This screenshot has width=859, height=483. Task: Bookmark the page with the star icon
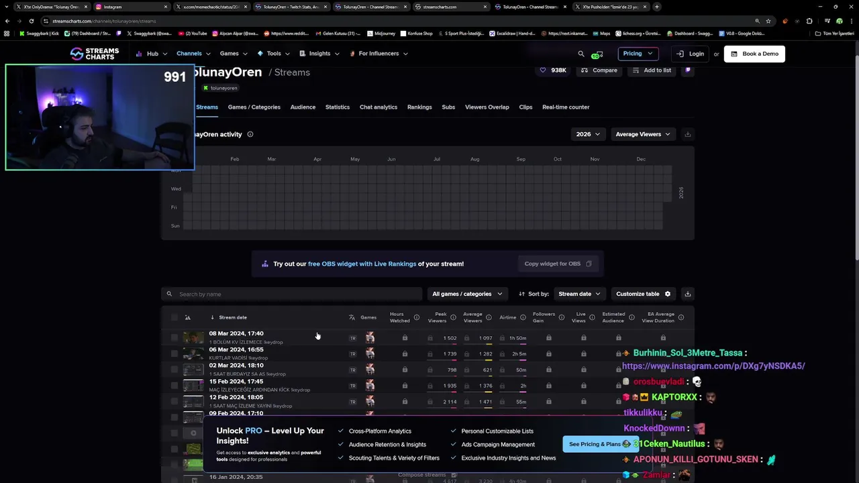click(768, 21)
